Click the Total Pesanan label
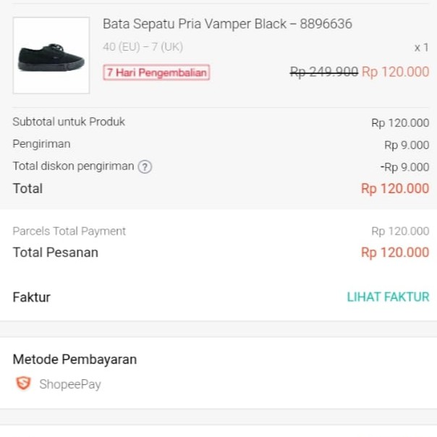The width and height of the screenshot is (437, 437). (x=55, y=253)
